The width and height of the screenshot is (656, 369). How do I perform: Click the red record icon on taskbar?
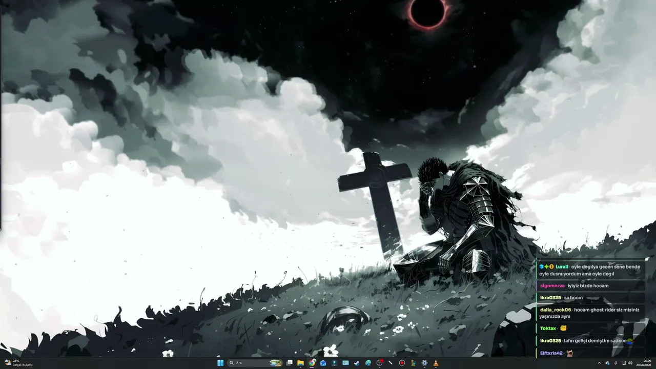coord(402,363)
